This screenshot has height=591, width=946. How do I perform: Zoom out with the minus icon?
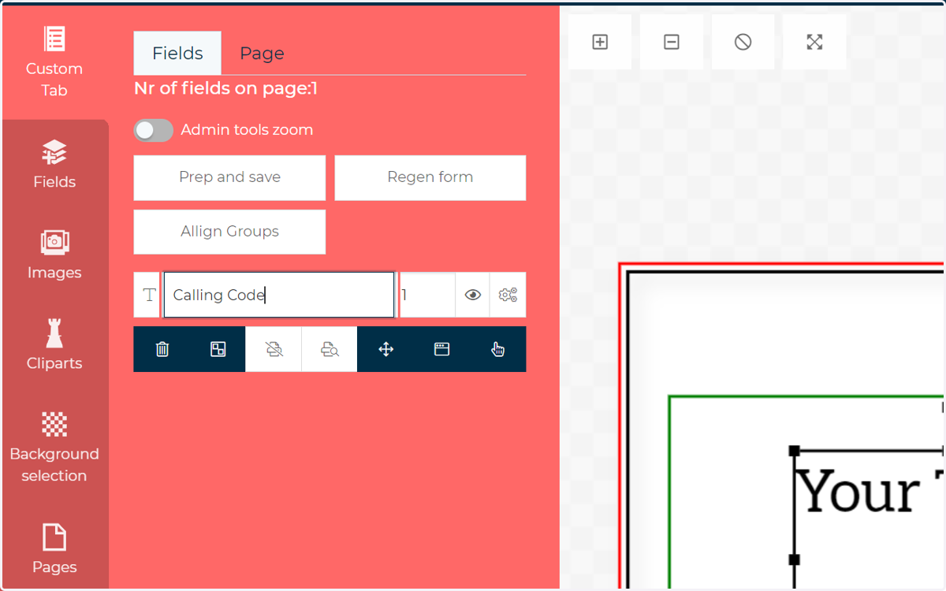(x=672, y=42)
